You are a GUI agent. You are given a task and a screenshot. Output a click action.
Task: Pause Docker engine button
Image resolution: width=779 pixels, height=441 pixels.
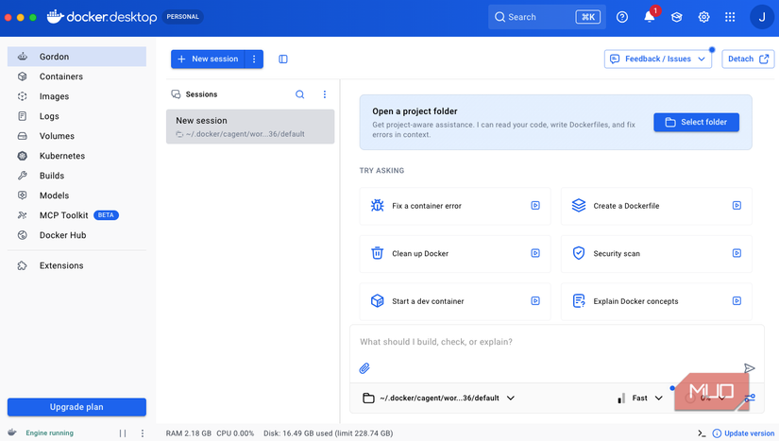tap(123, 433)
